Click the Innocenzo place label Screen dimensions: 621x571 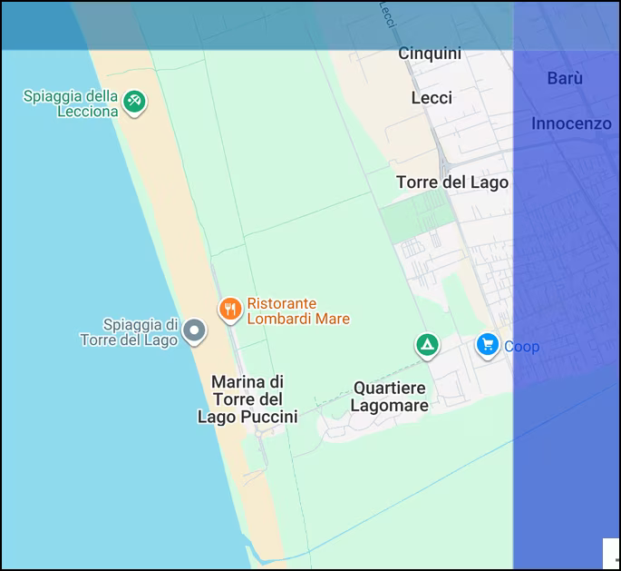coord(571,123)
